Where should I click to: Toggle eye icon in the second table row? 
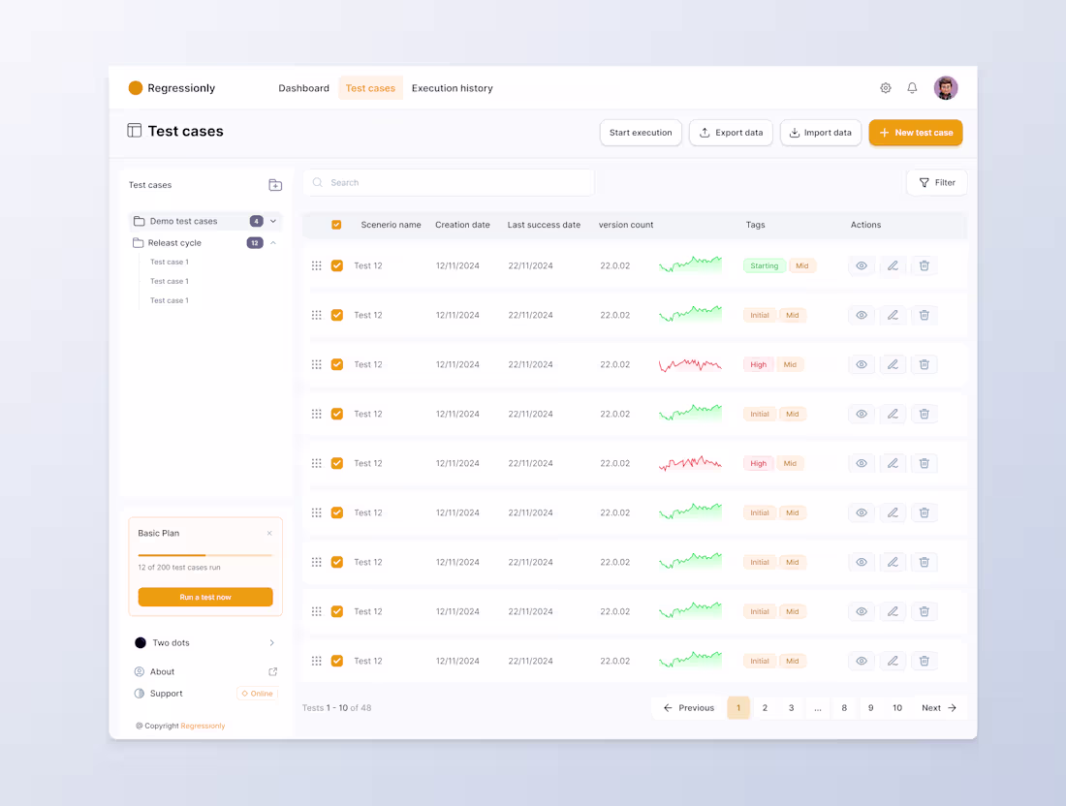(x=862, y=316)
